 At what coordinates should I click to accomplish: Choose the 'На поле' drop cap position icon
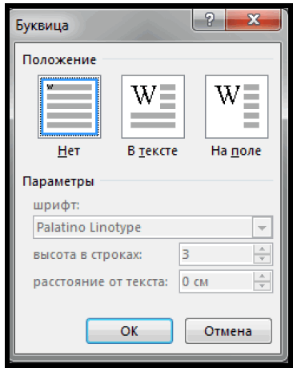(237, 107)
